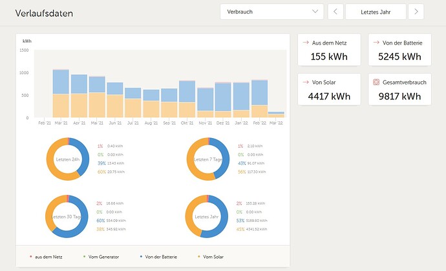Click the Okt '21 bar in chart
This screenshot has height=271, width=446.
(187, 99)
